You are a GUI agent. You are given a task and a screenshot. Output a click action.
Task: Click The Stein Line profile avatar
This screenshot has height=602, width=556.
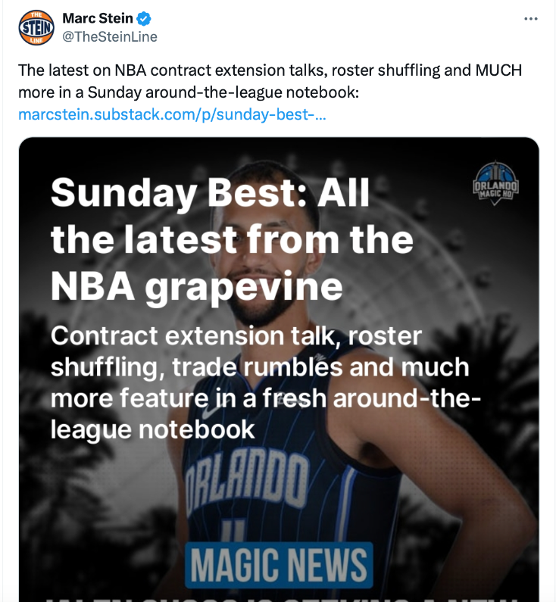tap(36, 27)
